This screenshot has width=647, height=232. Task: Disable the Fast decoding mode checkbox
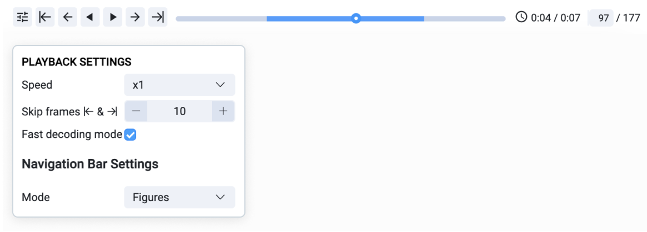(131, 135)
